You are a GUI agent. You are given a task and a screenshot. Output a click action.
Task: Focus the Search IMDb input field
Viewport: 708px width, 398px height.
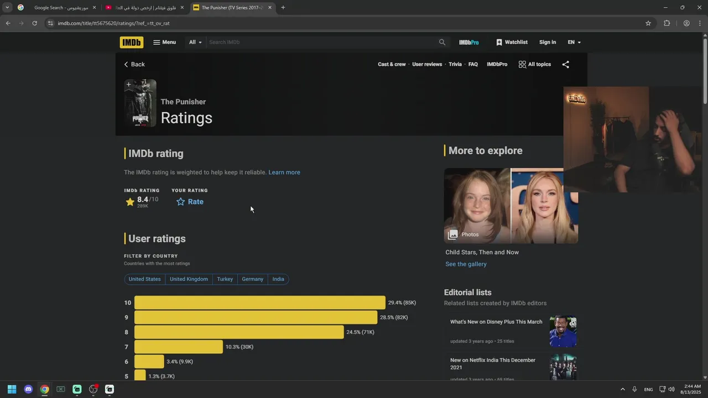(x=322, y=42)
